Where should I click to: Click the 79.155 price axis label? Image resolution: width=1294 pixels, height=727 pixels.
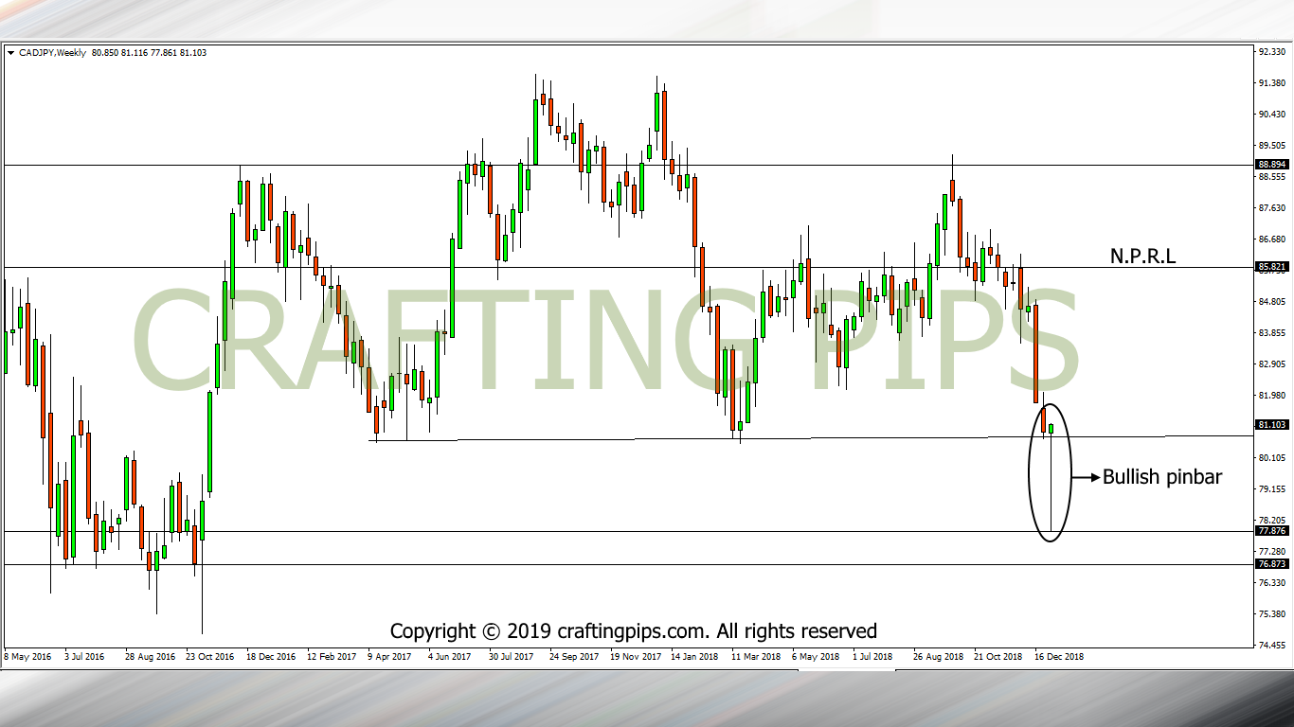click(1271, 489)
